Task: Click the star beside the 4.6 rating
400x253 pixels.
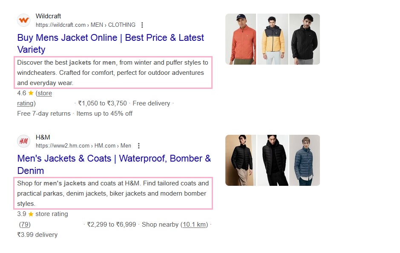Action: (31, 93)
